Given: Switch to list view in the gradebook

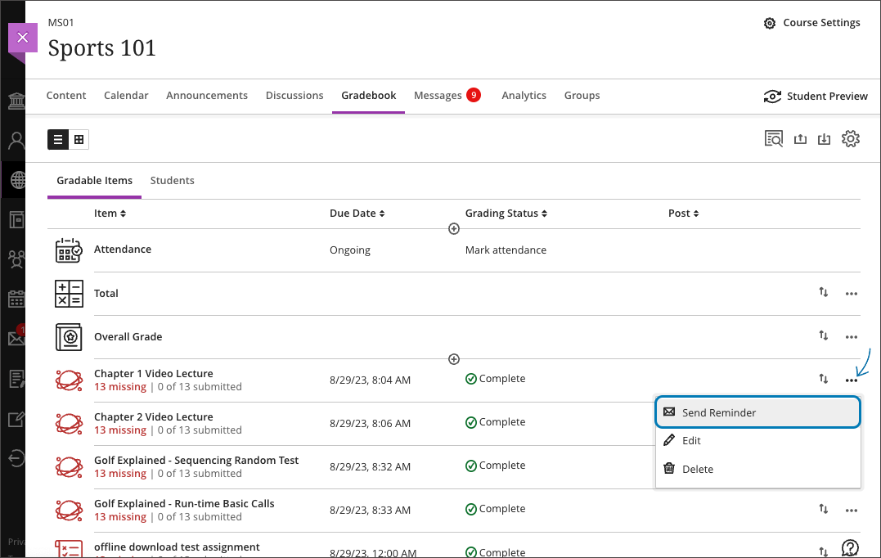Looking at the screenshot, I should 57,139.
